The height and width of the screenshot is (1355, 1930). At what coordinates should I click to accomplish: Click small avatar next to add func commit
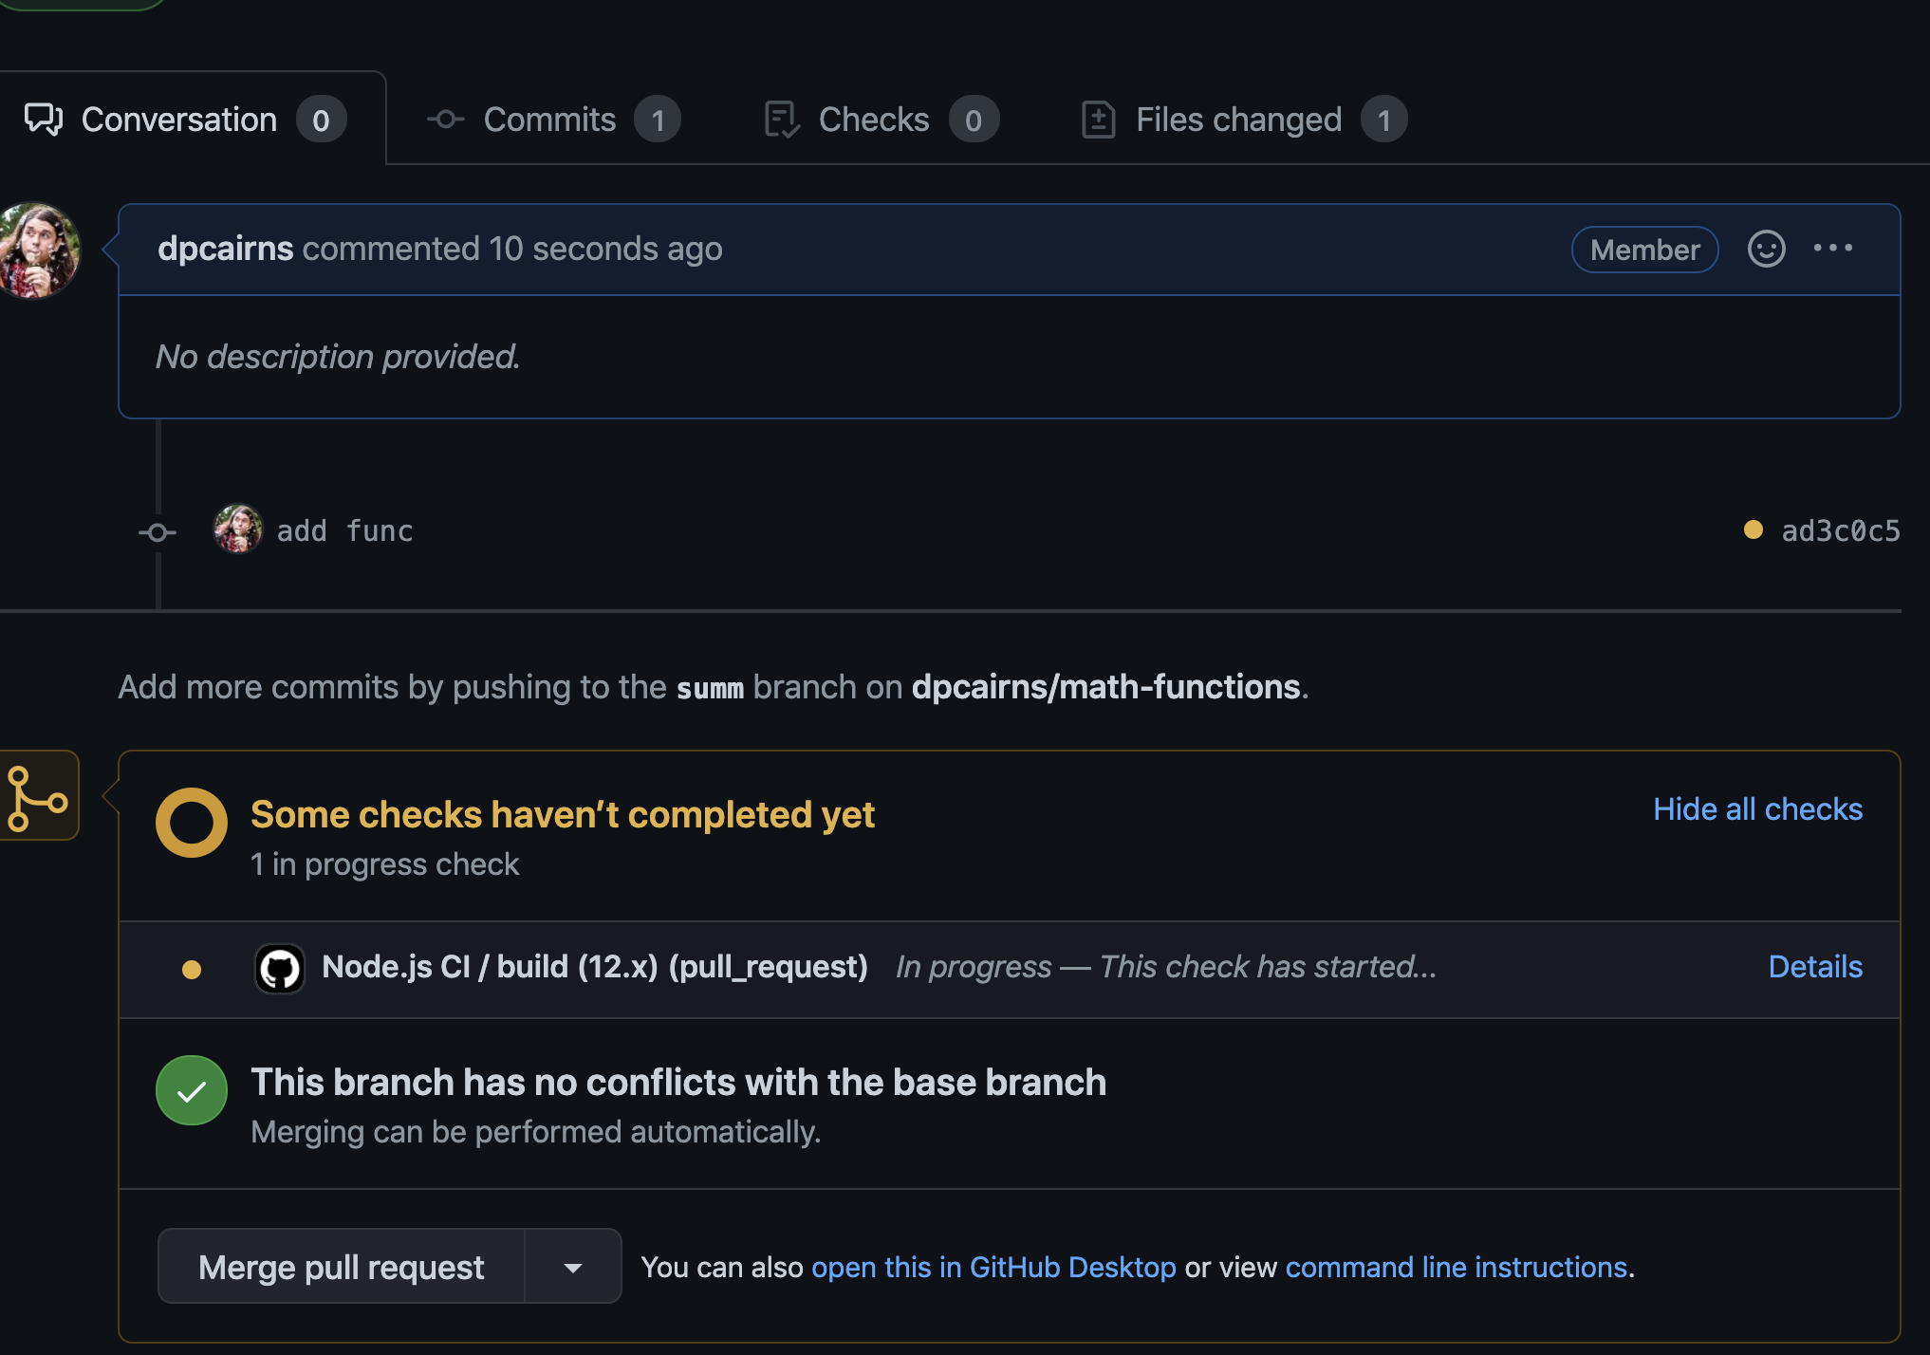(238, 529)
